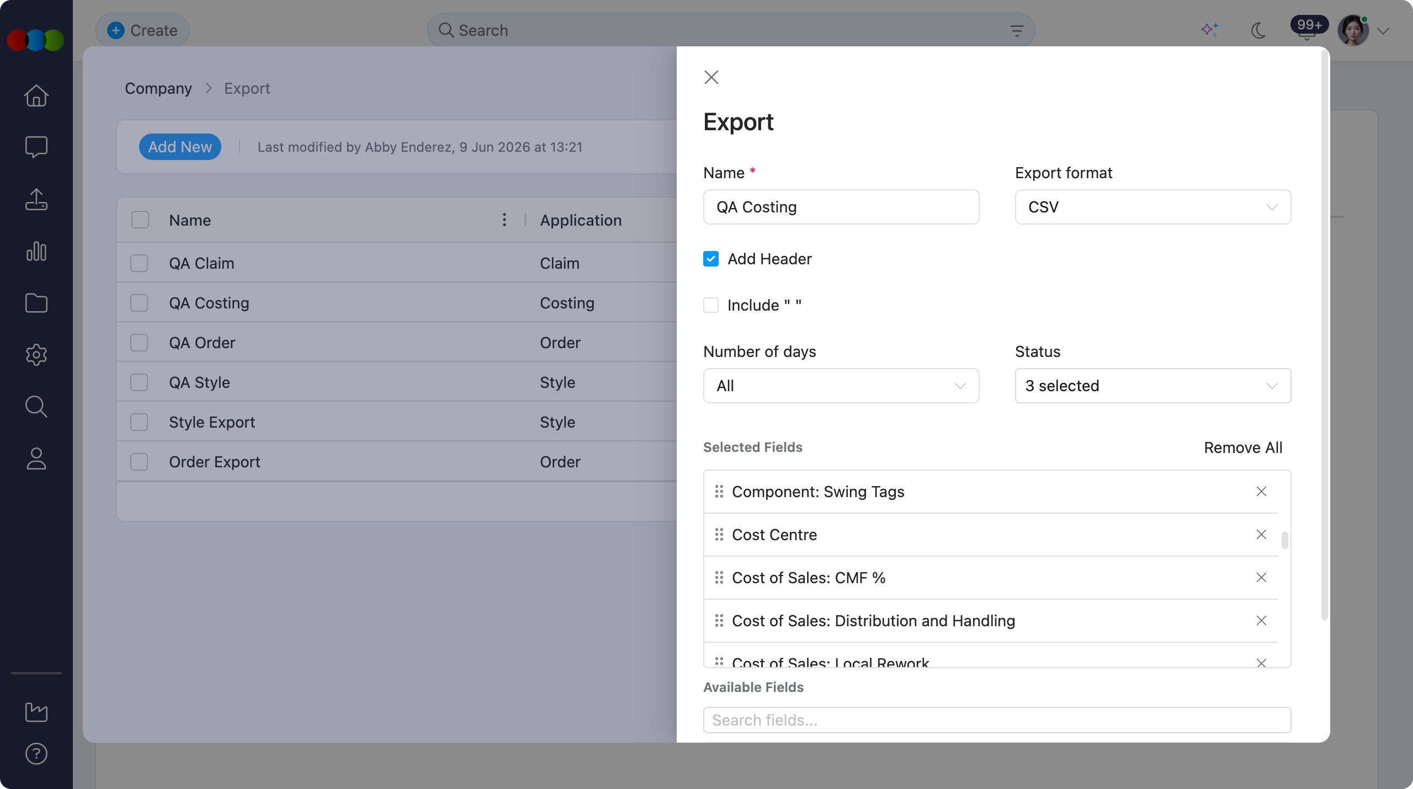The image size is (1413, 789).
Task: Toggle dark mode moon icon
Action: coord(1258,30)
